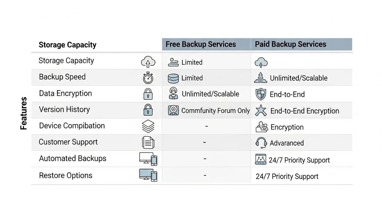This screenshot has height=208, width=382.
Task: Click the vertical Features side label
Action: click(24, 113)
